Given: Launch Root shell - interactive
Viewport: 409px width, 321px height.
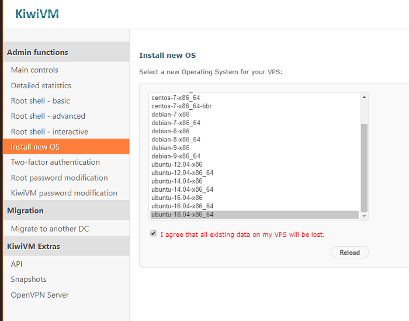Looking at the screenshot, I should point(49,132).
